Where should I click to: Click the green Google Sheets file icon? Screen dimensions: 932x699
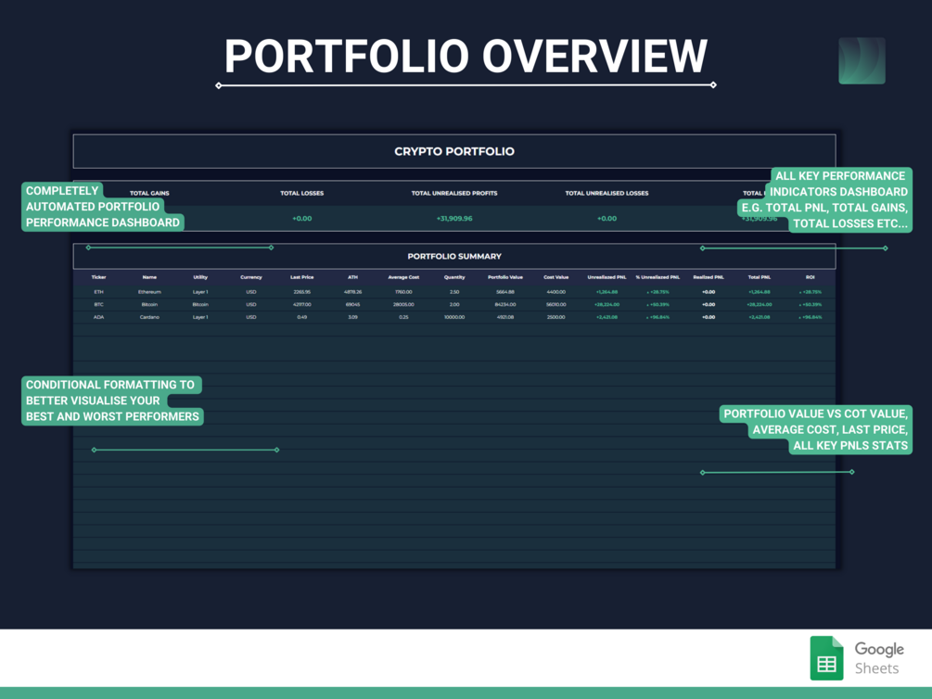click(827, 658)
